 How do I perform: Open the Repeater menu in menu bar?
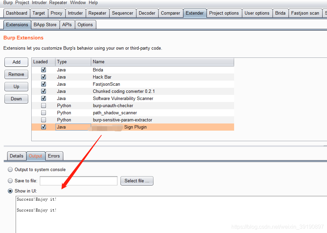[58, 3]
